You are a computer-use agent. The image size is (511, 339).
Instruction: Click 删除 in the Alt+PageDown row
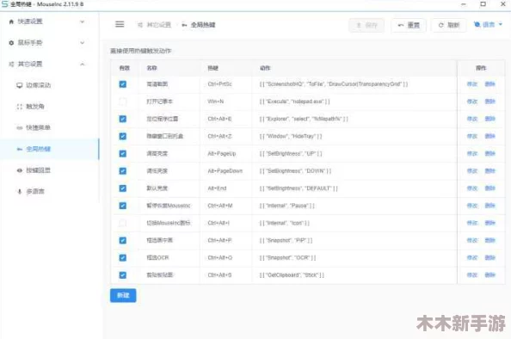pos(489,171)
